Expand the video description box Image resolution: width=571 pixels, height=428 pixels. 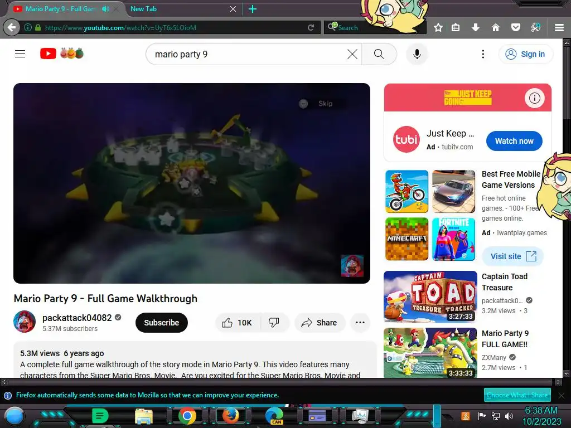(195, 361)
